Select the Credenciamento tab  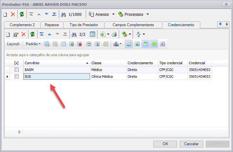pyautogui.click(x=181, y=25)
